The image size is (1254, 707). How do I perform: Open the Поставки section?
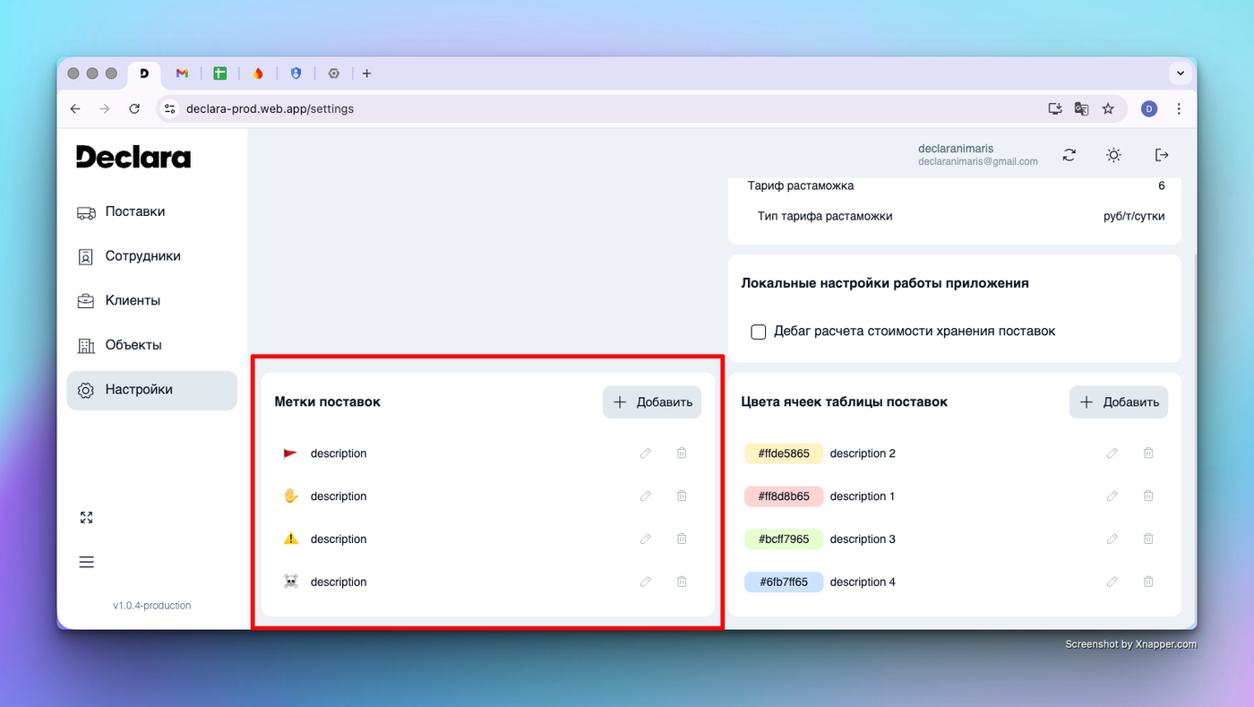point(152,212)
